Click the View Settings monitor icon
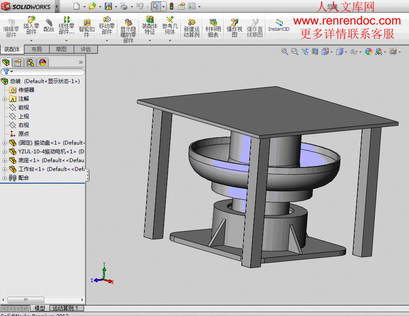Image resolution: width=409 pixels, height=316 pixels. coord(393,51)
